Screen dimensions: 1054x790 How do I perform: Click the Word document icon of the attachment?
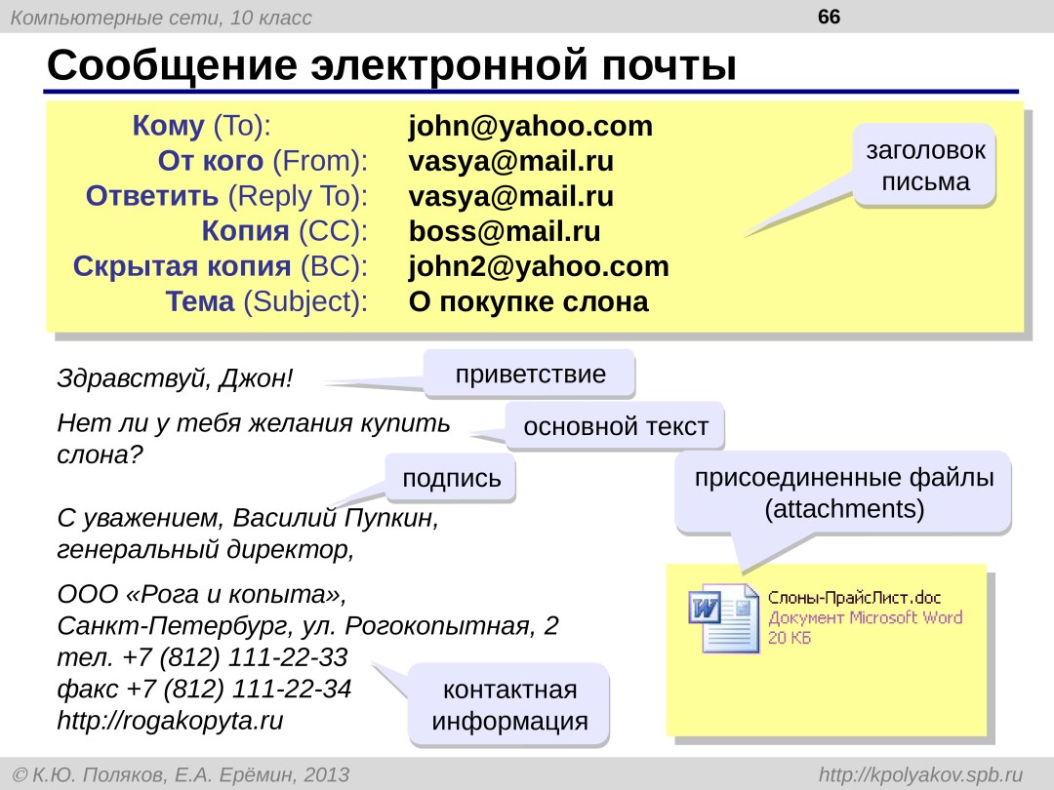[723, 618]
